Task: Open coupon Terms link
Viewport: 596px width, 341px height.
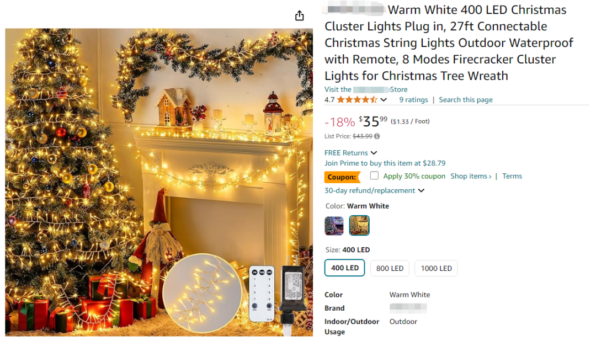Action: [512, 176]
